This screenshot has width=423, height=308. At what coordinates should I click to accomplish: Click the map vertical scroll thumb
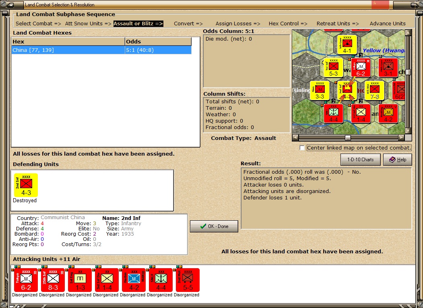[x=408, y=72]
